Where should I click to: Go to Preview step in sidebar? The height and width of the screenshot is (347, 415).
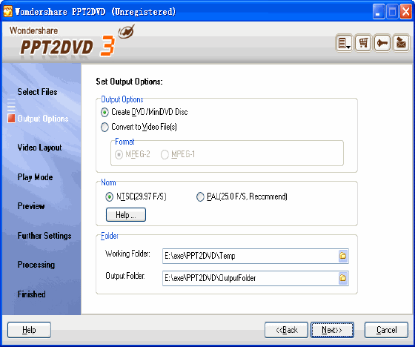tap(31, 206)
